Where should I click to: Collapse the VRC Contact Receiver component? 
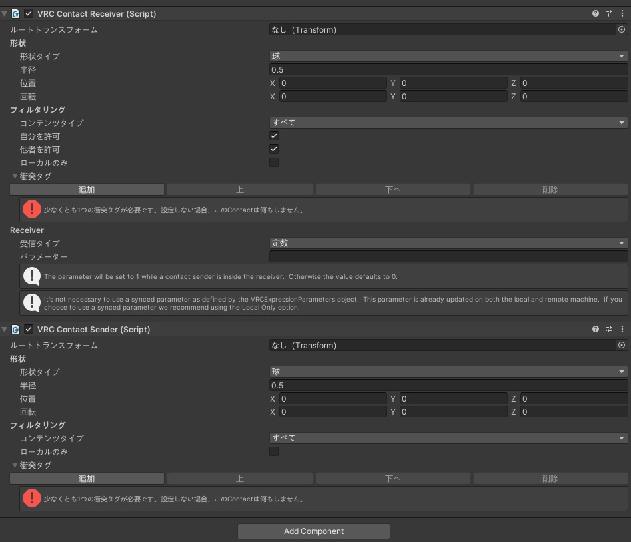5,14
